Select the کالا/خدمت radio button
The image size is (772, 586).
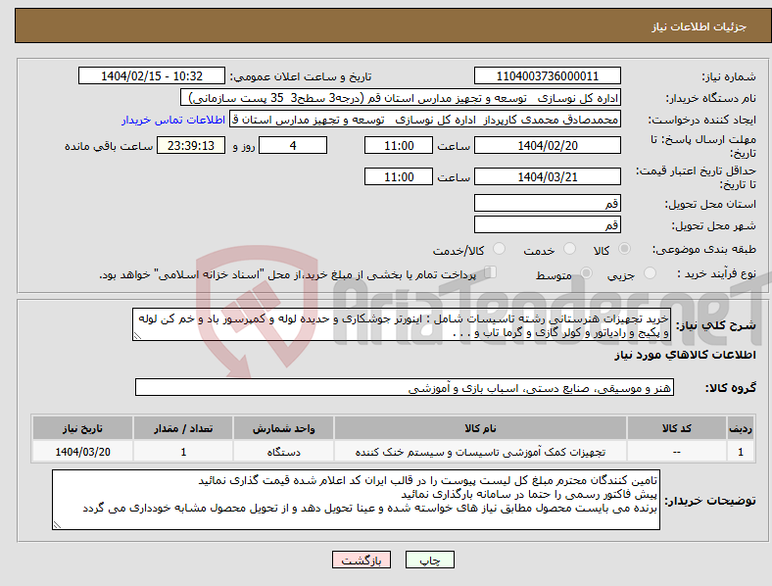[x=499, y=249]
